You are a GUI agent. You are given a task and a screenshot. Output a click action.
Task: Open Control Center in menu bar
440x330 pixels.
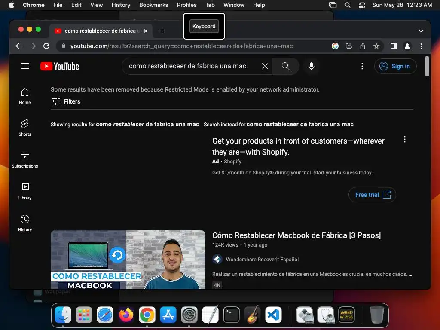point(362,5)
